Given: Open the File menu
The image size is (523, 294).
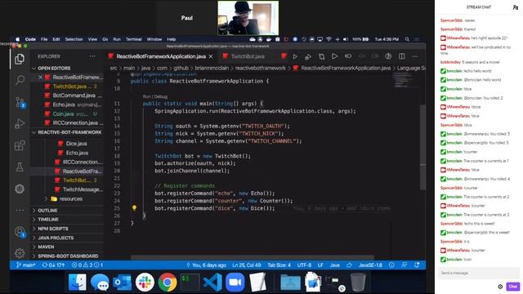Looking at the screenshot, I should pos(44,39).
